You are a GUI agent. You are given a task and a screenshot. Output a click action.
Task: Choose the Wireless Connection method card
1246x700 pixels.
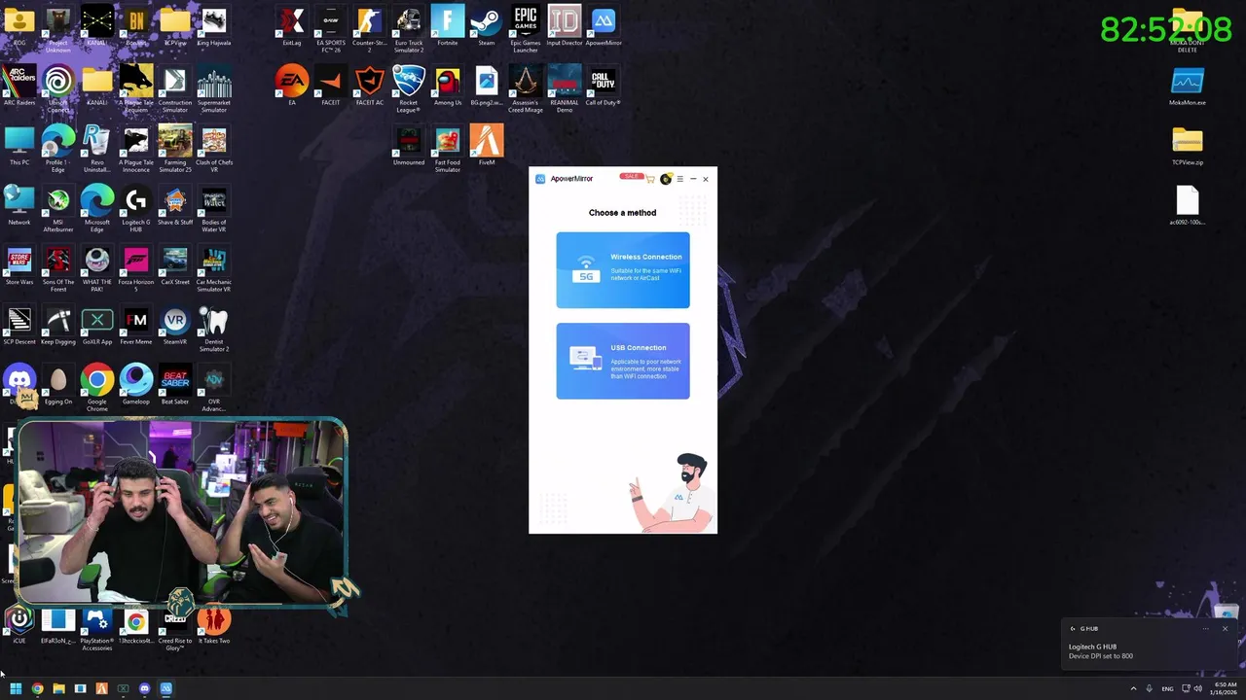point(623,269)
